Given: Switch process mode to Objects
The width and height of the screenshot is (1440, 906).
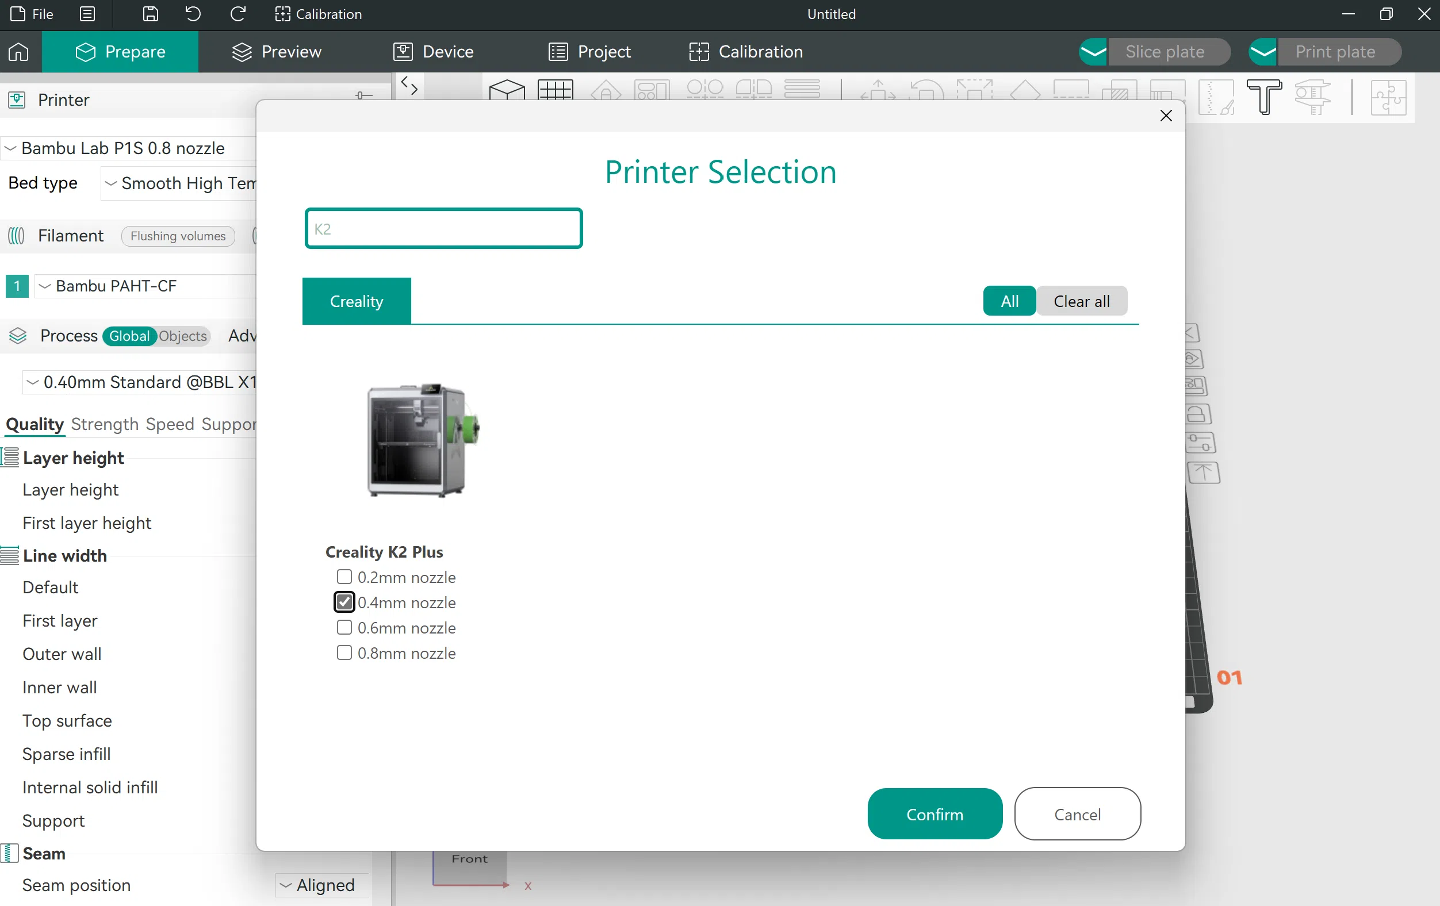Looking at the screenshot, I should (x=182, y=336).
